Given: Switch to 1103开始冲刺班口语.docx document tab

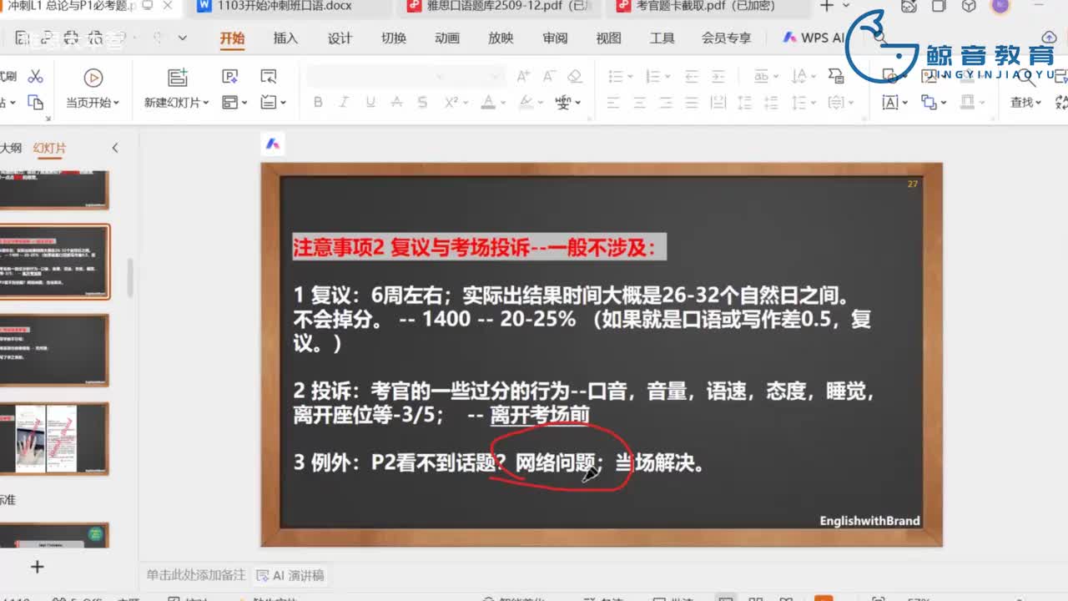Looking at the screenshot, I should coord(288,8).
